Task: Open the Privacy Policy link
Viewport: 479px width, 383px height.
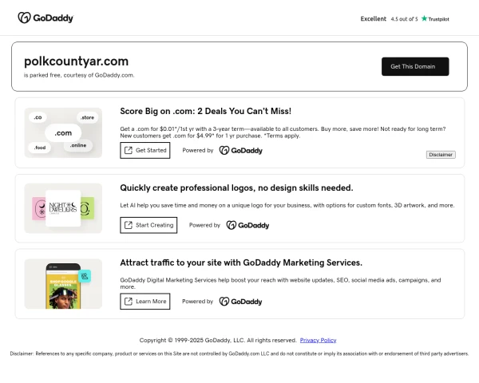Action: [x=318, y=340]
